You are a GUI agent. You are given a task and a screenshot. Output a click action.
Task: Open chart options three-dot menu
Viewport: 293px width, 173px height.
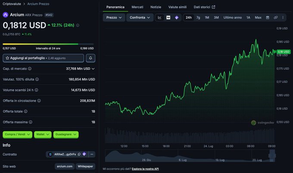(x=283, y=18)
